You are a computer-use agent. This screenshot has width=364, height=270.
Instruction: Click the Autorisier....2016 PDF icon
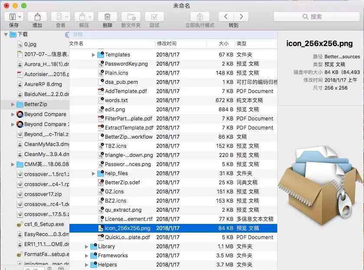pyautogui.click(x=20, y=74)
